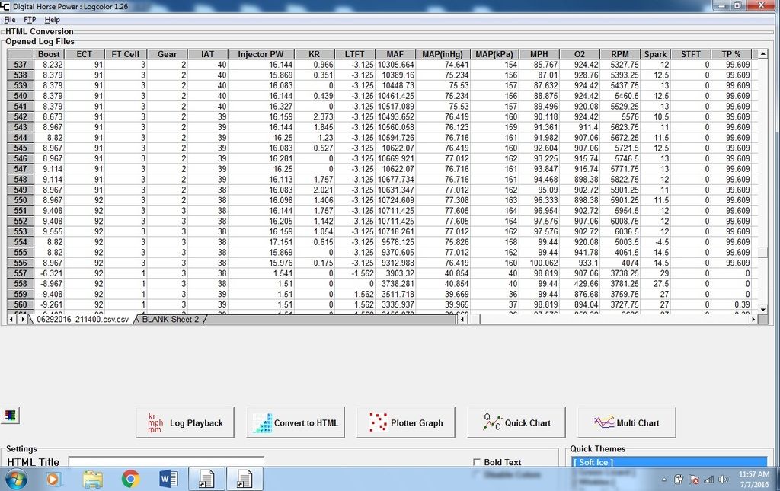Click the Spark column header
The height and width of the screenshot is (491, 780).
click(x=655, y=54)
